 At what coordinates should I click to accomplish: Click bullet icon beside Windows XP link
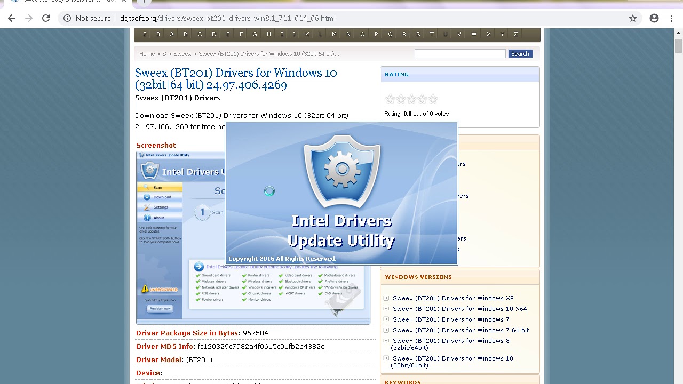[x=386, y=298]
